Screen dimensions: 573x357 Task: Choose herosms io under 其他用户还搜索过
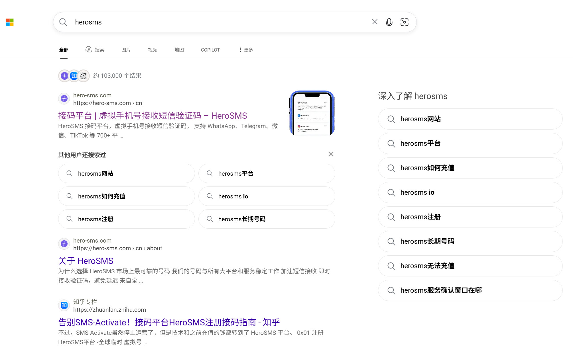point(267,196)
